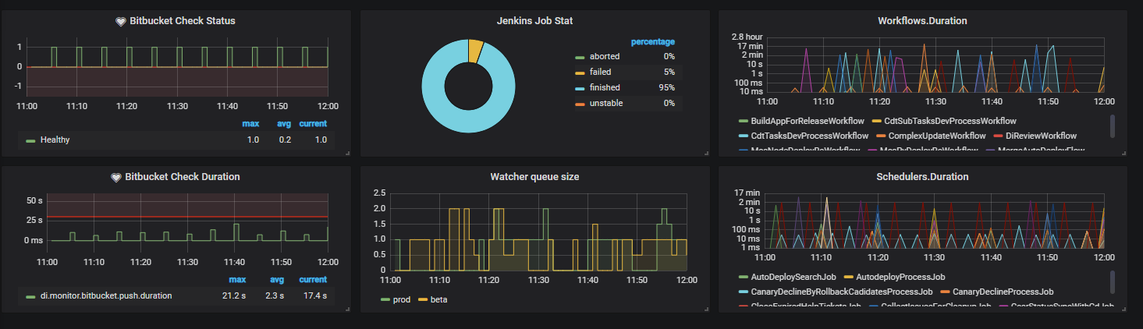The height and width of the screenshot is (329, 1143).
Task: Sort Bitbucket Check Duration legend by max
Action: pos(237,279)
